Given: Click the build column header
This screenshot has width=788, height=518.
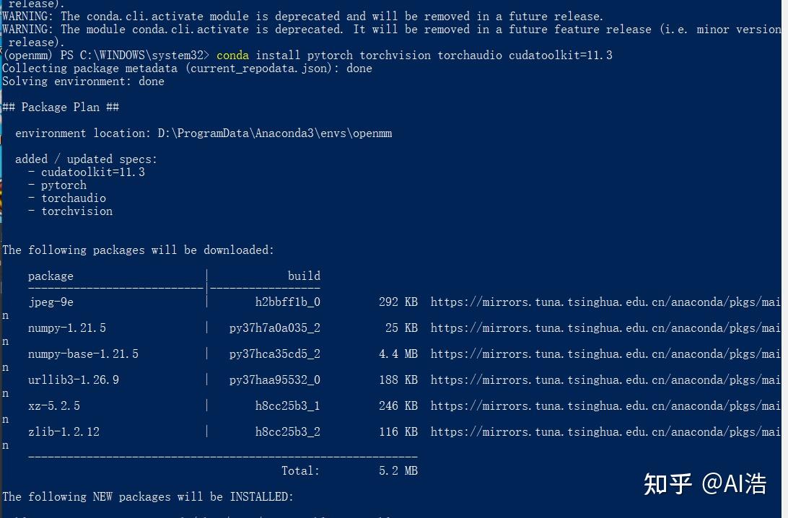Looking at the screenshot, I should 304,276.
